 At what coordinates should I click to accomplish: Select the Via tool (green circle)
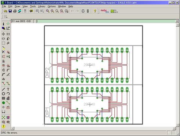[3, 103]
